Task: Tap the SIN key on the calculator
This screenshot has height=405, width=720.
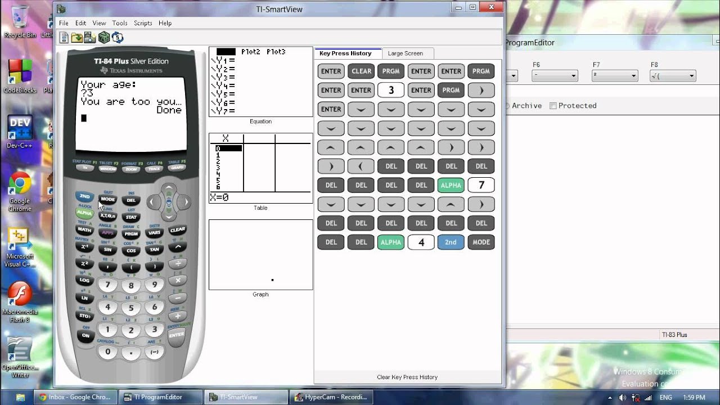Action: [107, 249]
